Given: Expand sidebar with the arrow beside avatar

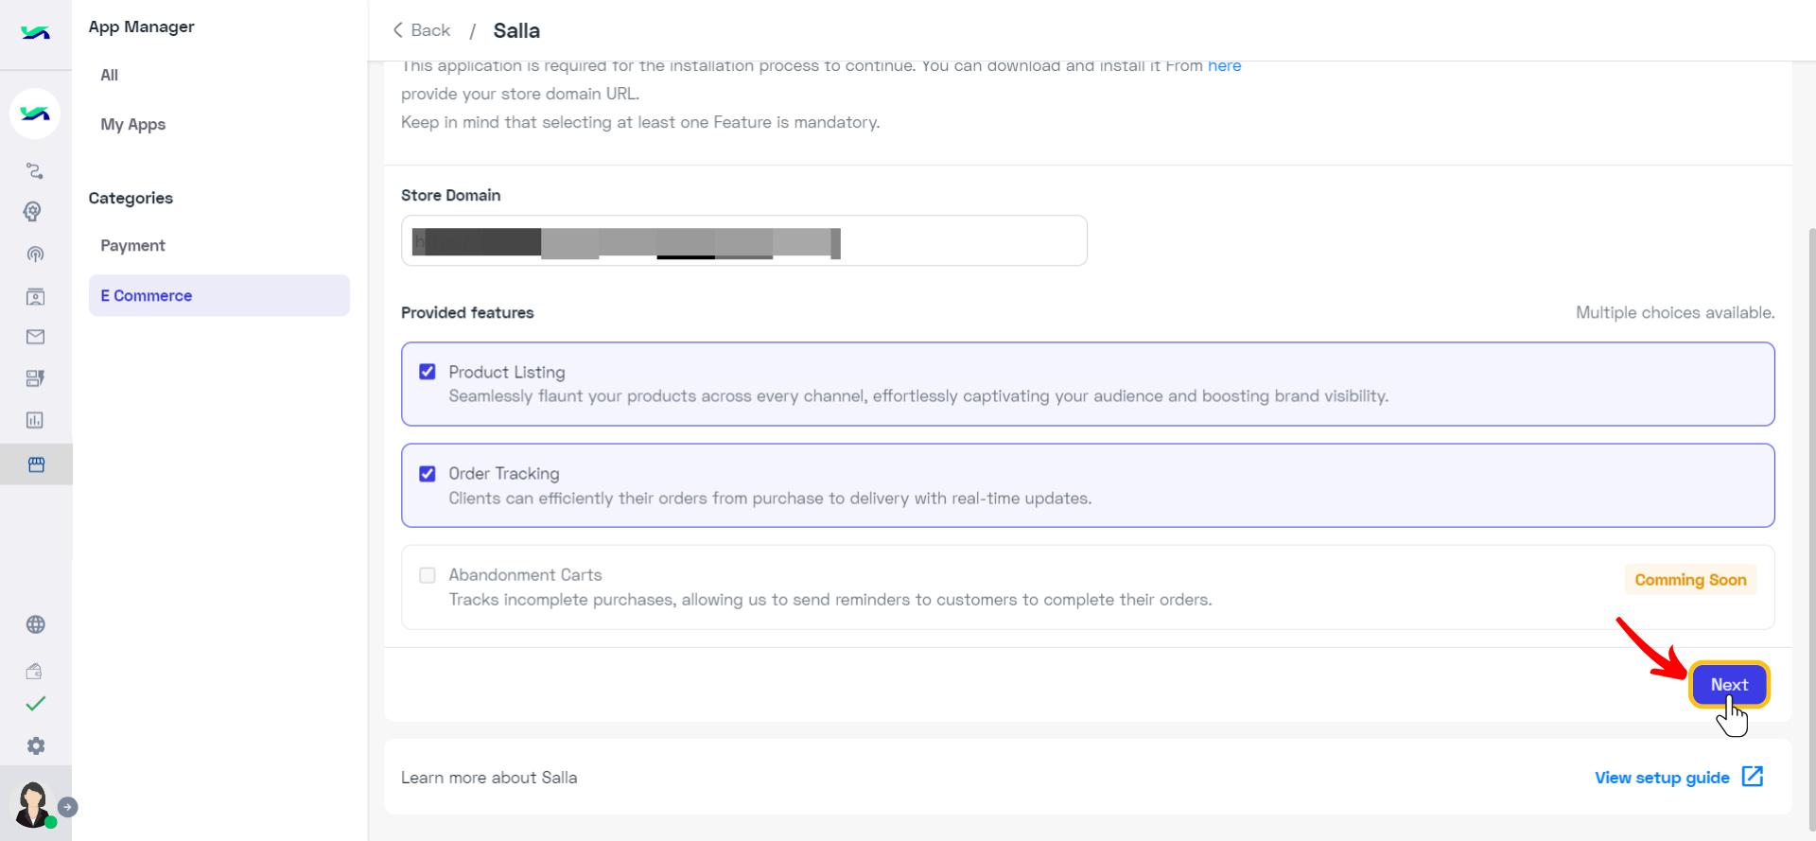Looking at the screenshot, I should coord(68,807).
